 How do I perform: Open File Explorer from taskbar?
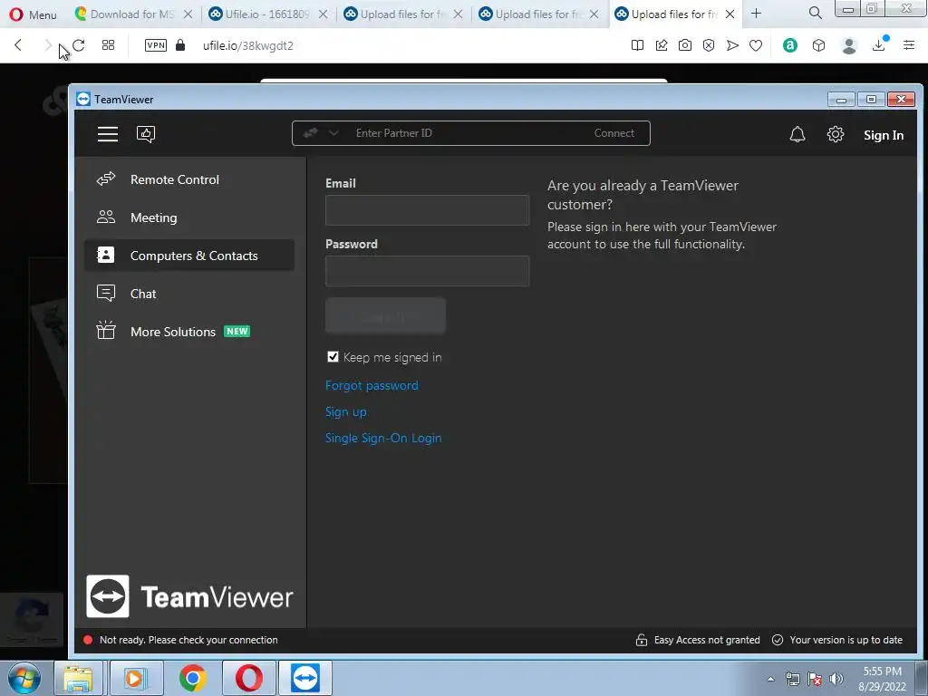pos(78,678)
